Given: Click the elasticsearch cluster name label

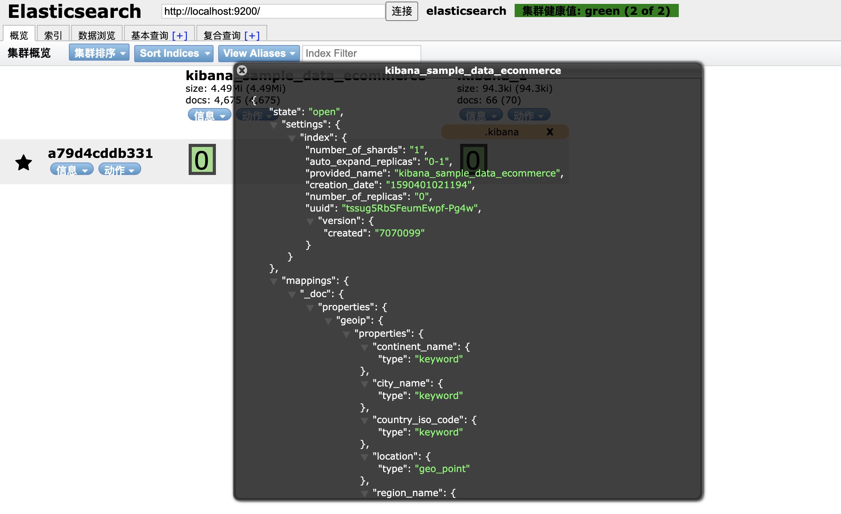Looking at the screenshot, I should click(466, 11).
